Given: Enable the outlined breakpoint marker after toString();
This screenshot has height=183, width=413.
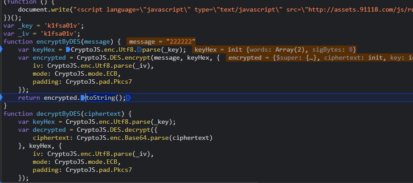Looking at the screenshot, I should click(129, 98).
